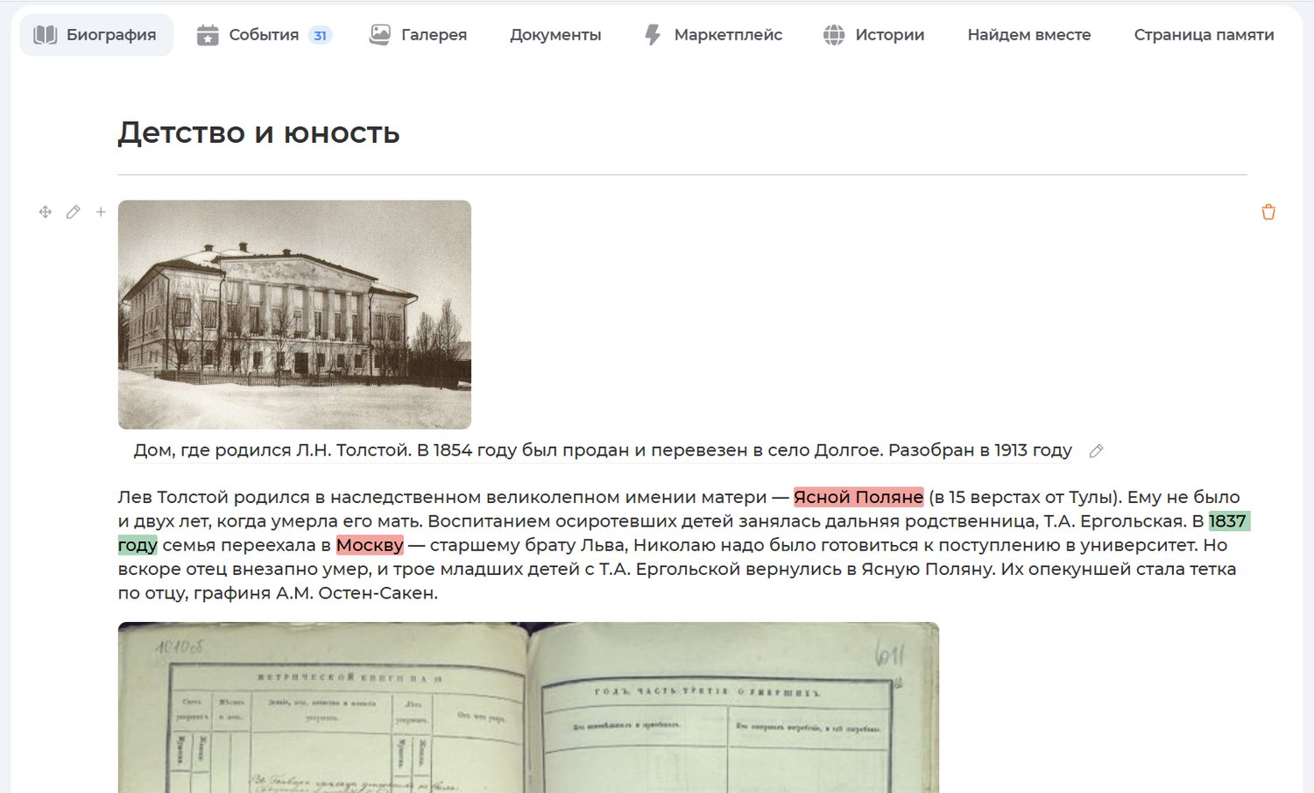Click the Детство и юность heading
This screenshot has height=793, width=1314.
click(258, 132)
